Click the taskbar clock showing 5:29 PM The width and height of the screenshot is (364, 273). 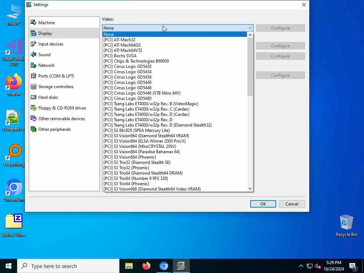point(333,266)
